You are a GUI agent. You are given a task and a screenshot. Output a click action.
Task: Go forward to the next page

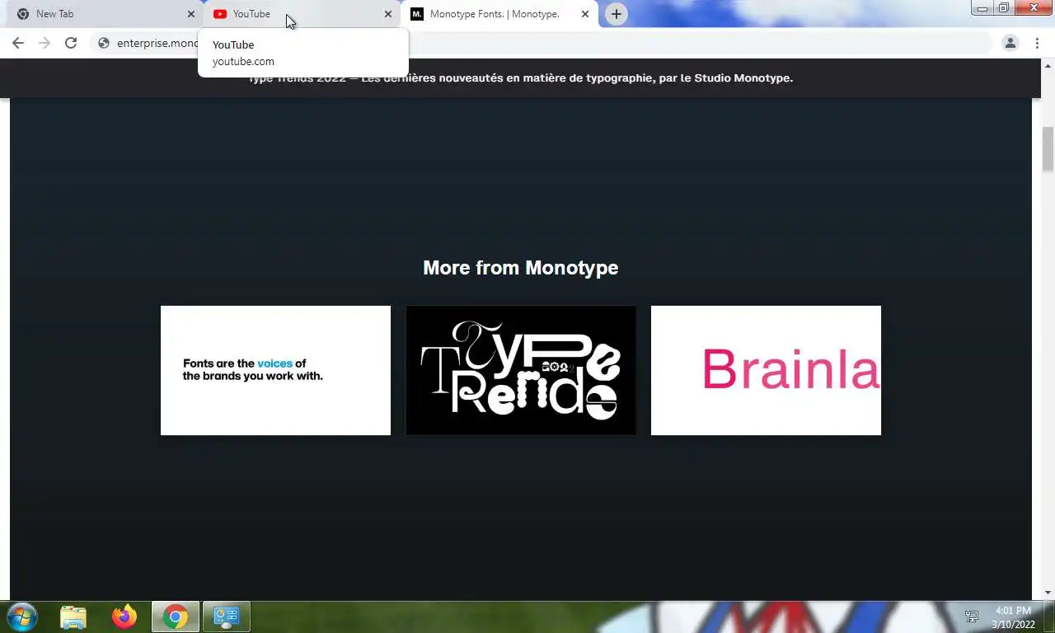45,43
